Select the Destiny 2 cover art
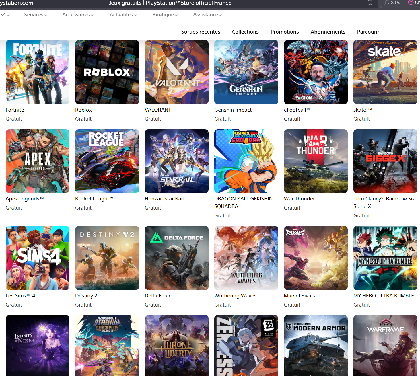 tap(107, 258)
